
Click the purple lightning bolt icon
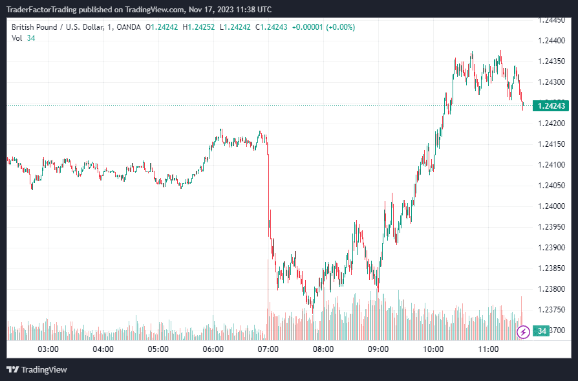[x=524, y=332]
